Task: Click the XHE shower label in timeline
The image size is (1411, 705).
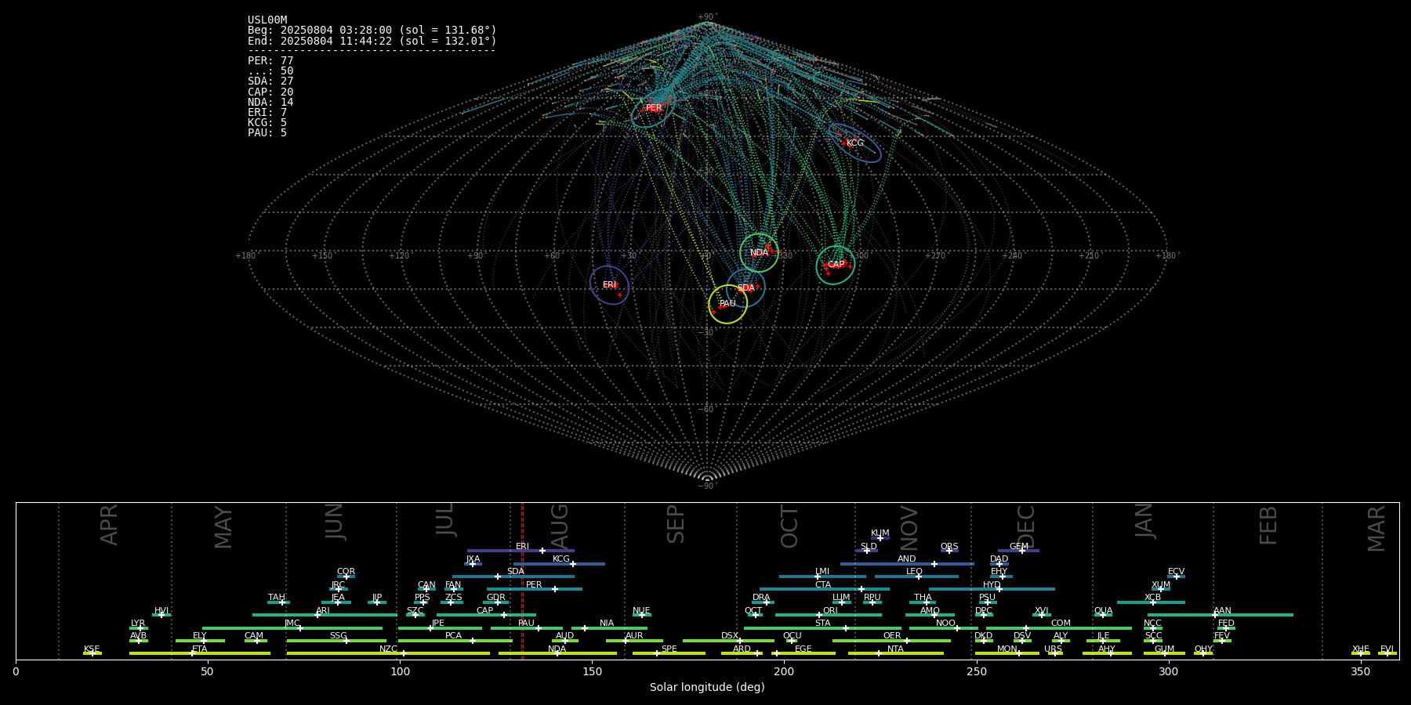Action: coord(1360,649)
